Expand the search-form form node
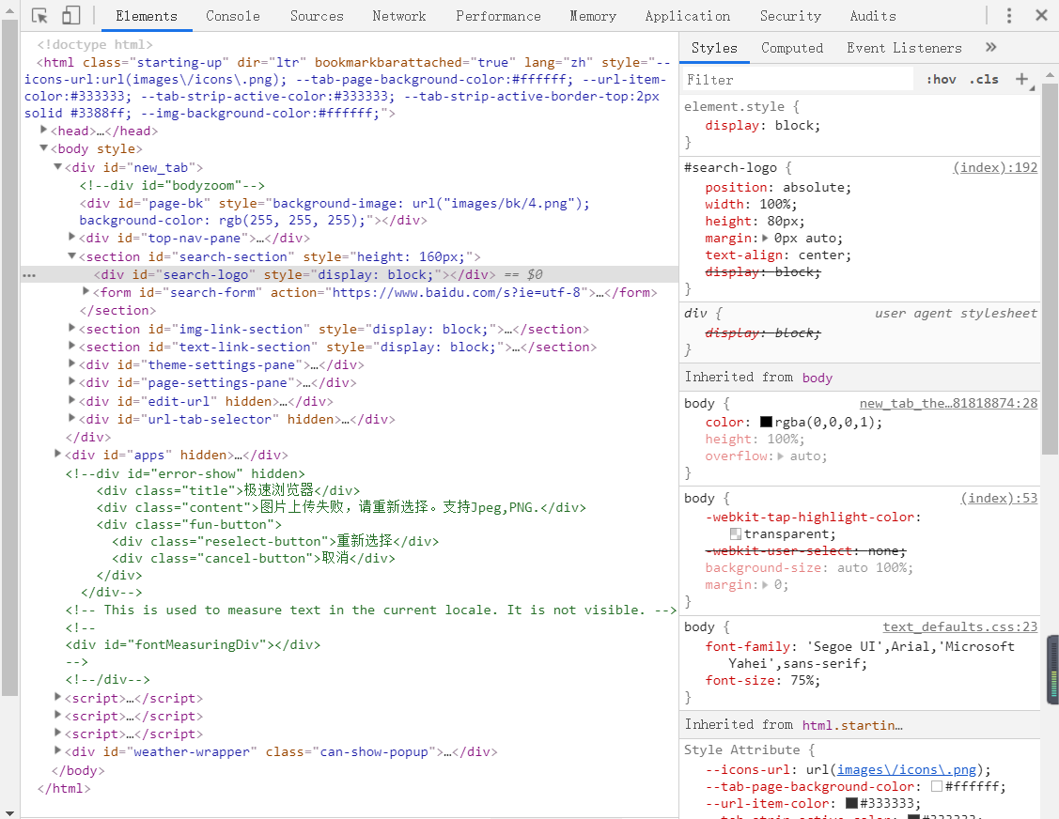This screenshot has width=1059, height=819. tap(86, 291)
